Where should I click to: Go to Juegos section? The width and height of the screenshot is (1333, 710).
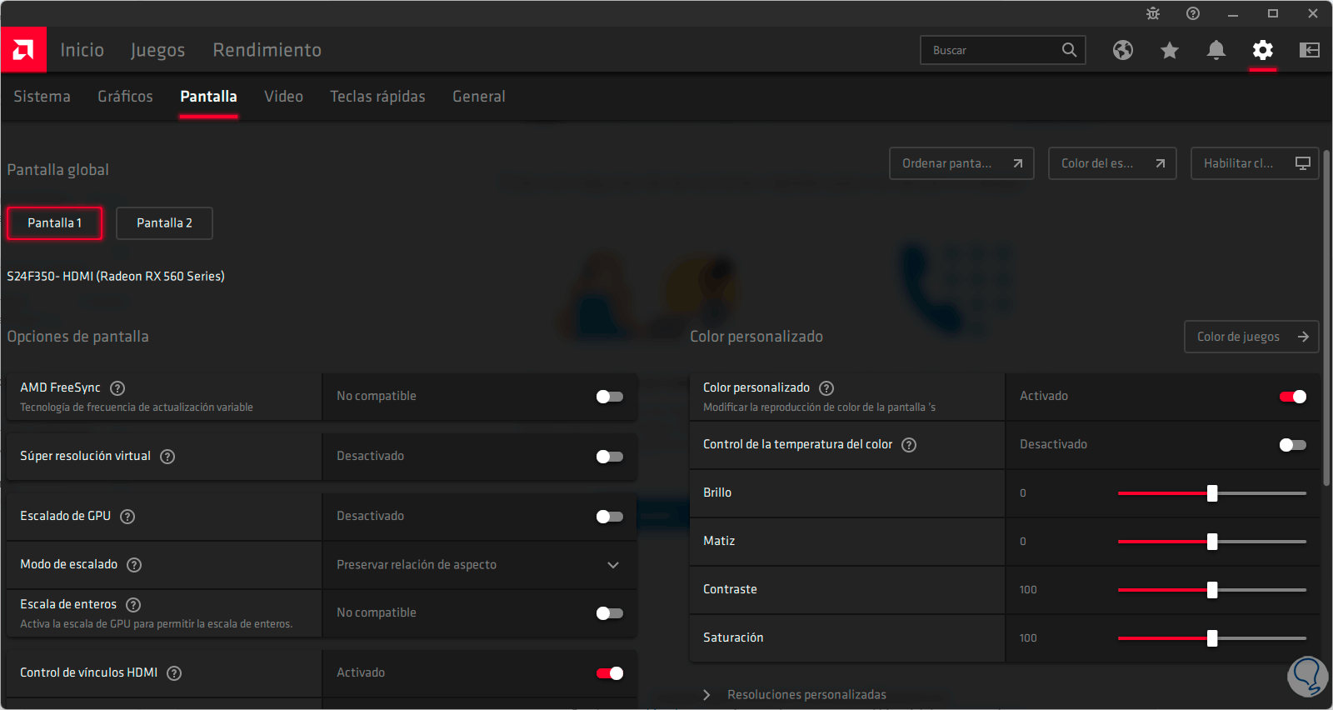point(157,50)
